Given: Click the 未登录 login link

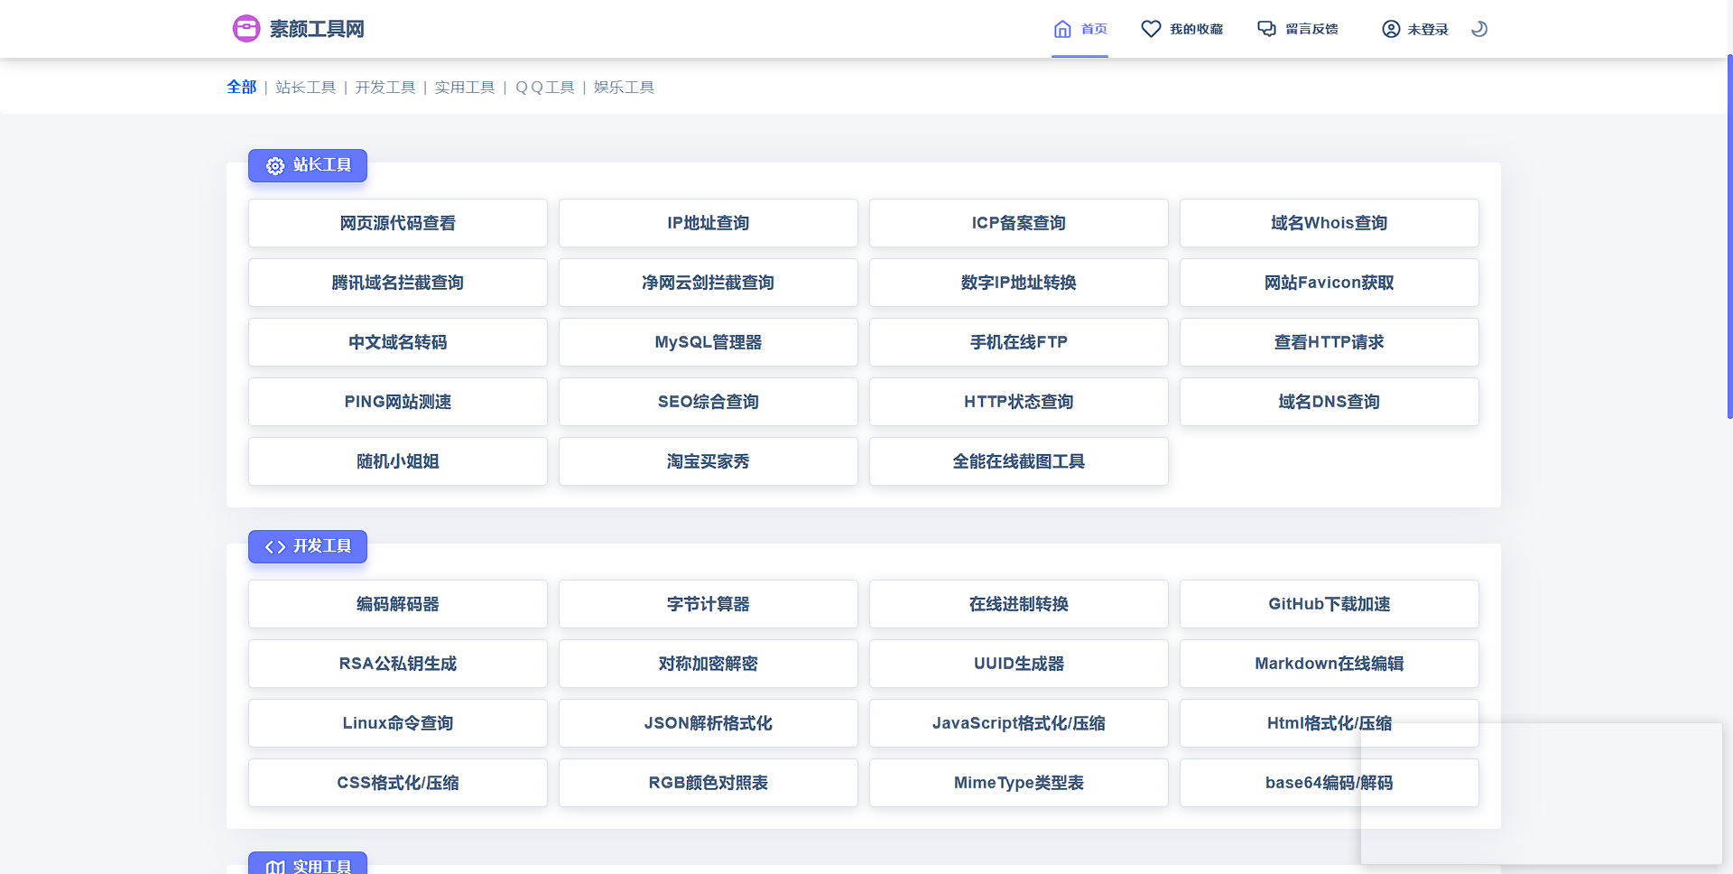Looking at the screenshot, I should coord(1414,29).
